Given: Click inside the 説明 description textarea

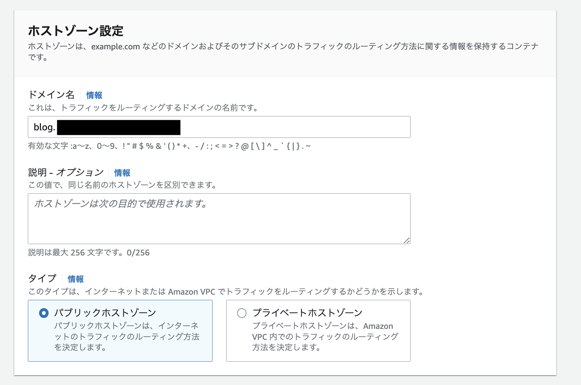Looking at the screenshot, I should [219, 222].
